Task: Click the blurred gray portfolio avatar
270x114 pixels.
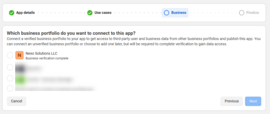Action: pyautogui.click(x=20, y=68)
